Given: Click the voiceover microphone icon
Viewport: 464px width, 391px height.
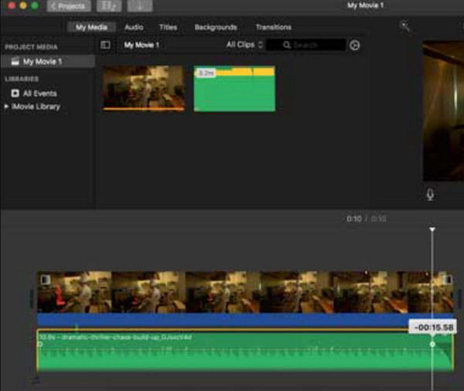Looking at the screenshot, I should pos(430,195).
